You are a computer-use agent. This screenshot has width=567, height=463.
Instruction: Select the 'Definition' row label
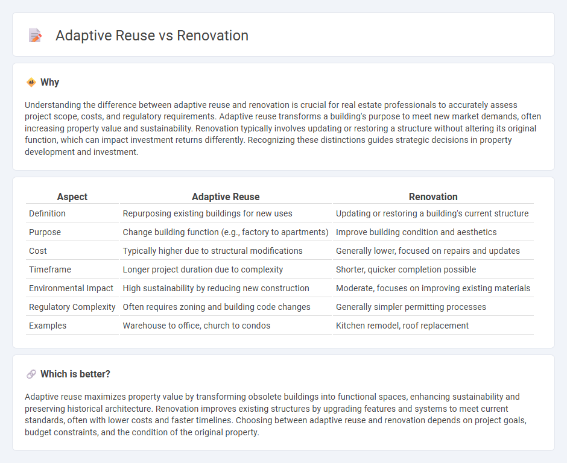pos(47,213)
